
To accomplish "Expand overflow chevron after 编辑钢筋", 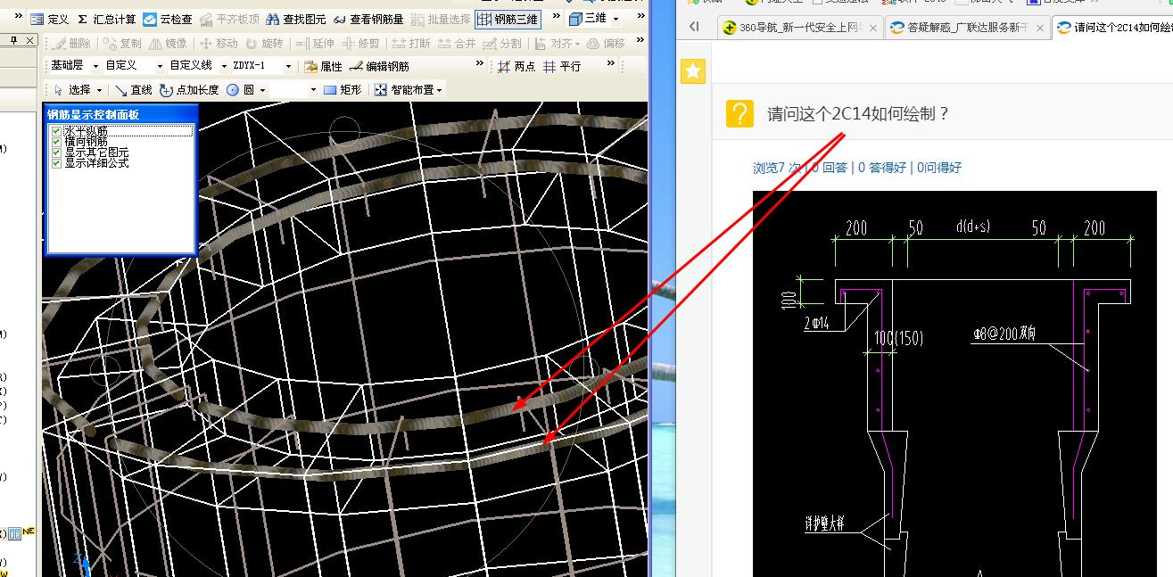I will tap(480, 65).
